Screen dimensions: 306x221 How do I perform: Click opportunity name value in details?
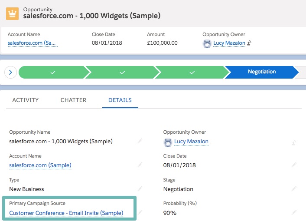coord(61,142)
